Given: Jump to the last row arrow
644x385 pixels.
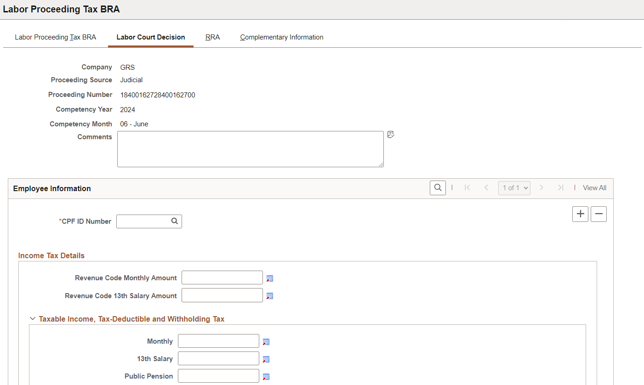Looking at the screenshot, I should [x=560, y=187].
